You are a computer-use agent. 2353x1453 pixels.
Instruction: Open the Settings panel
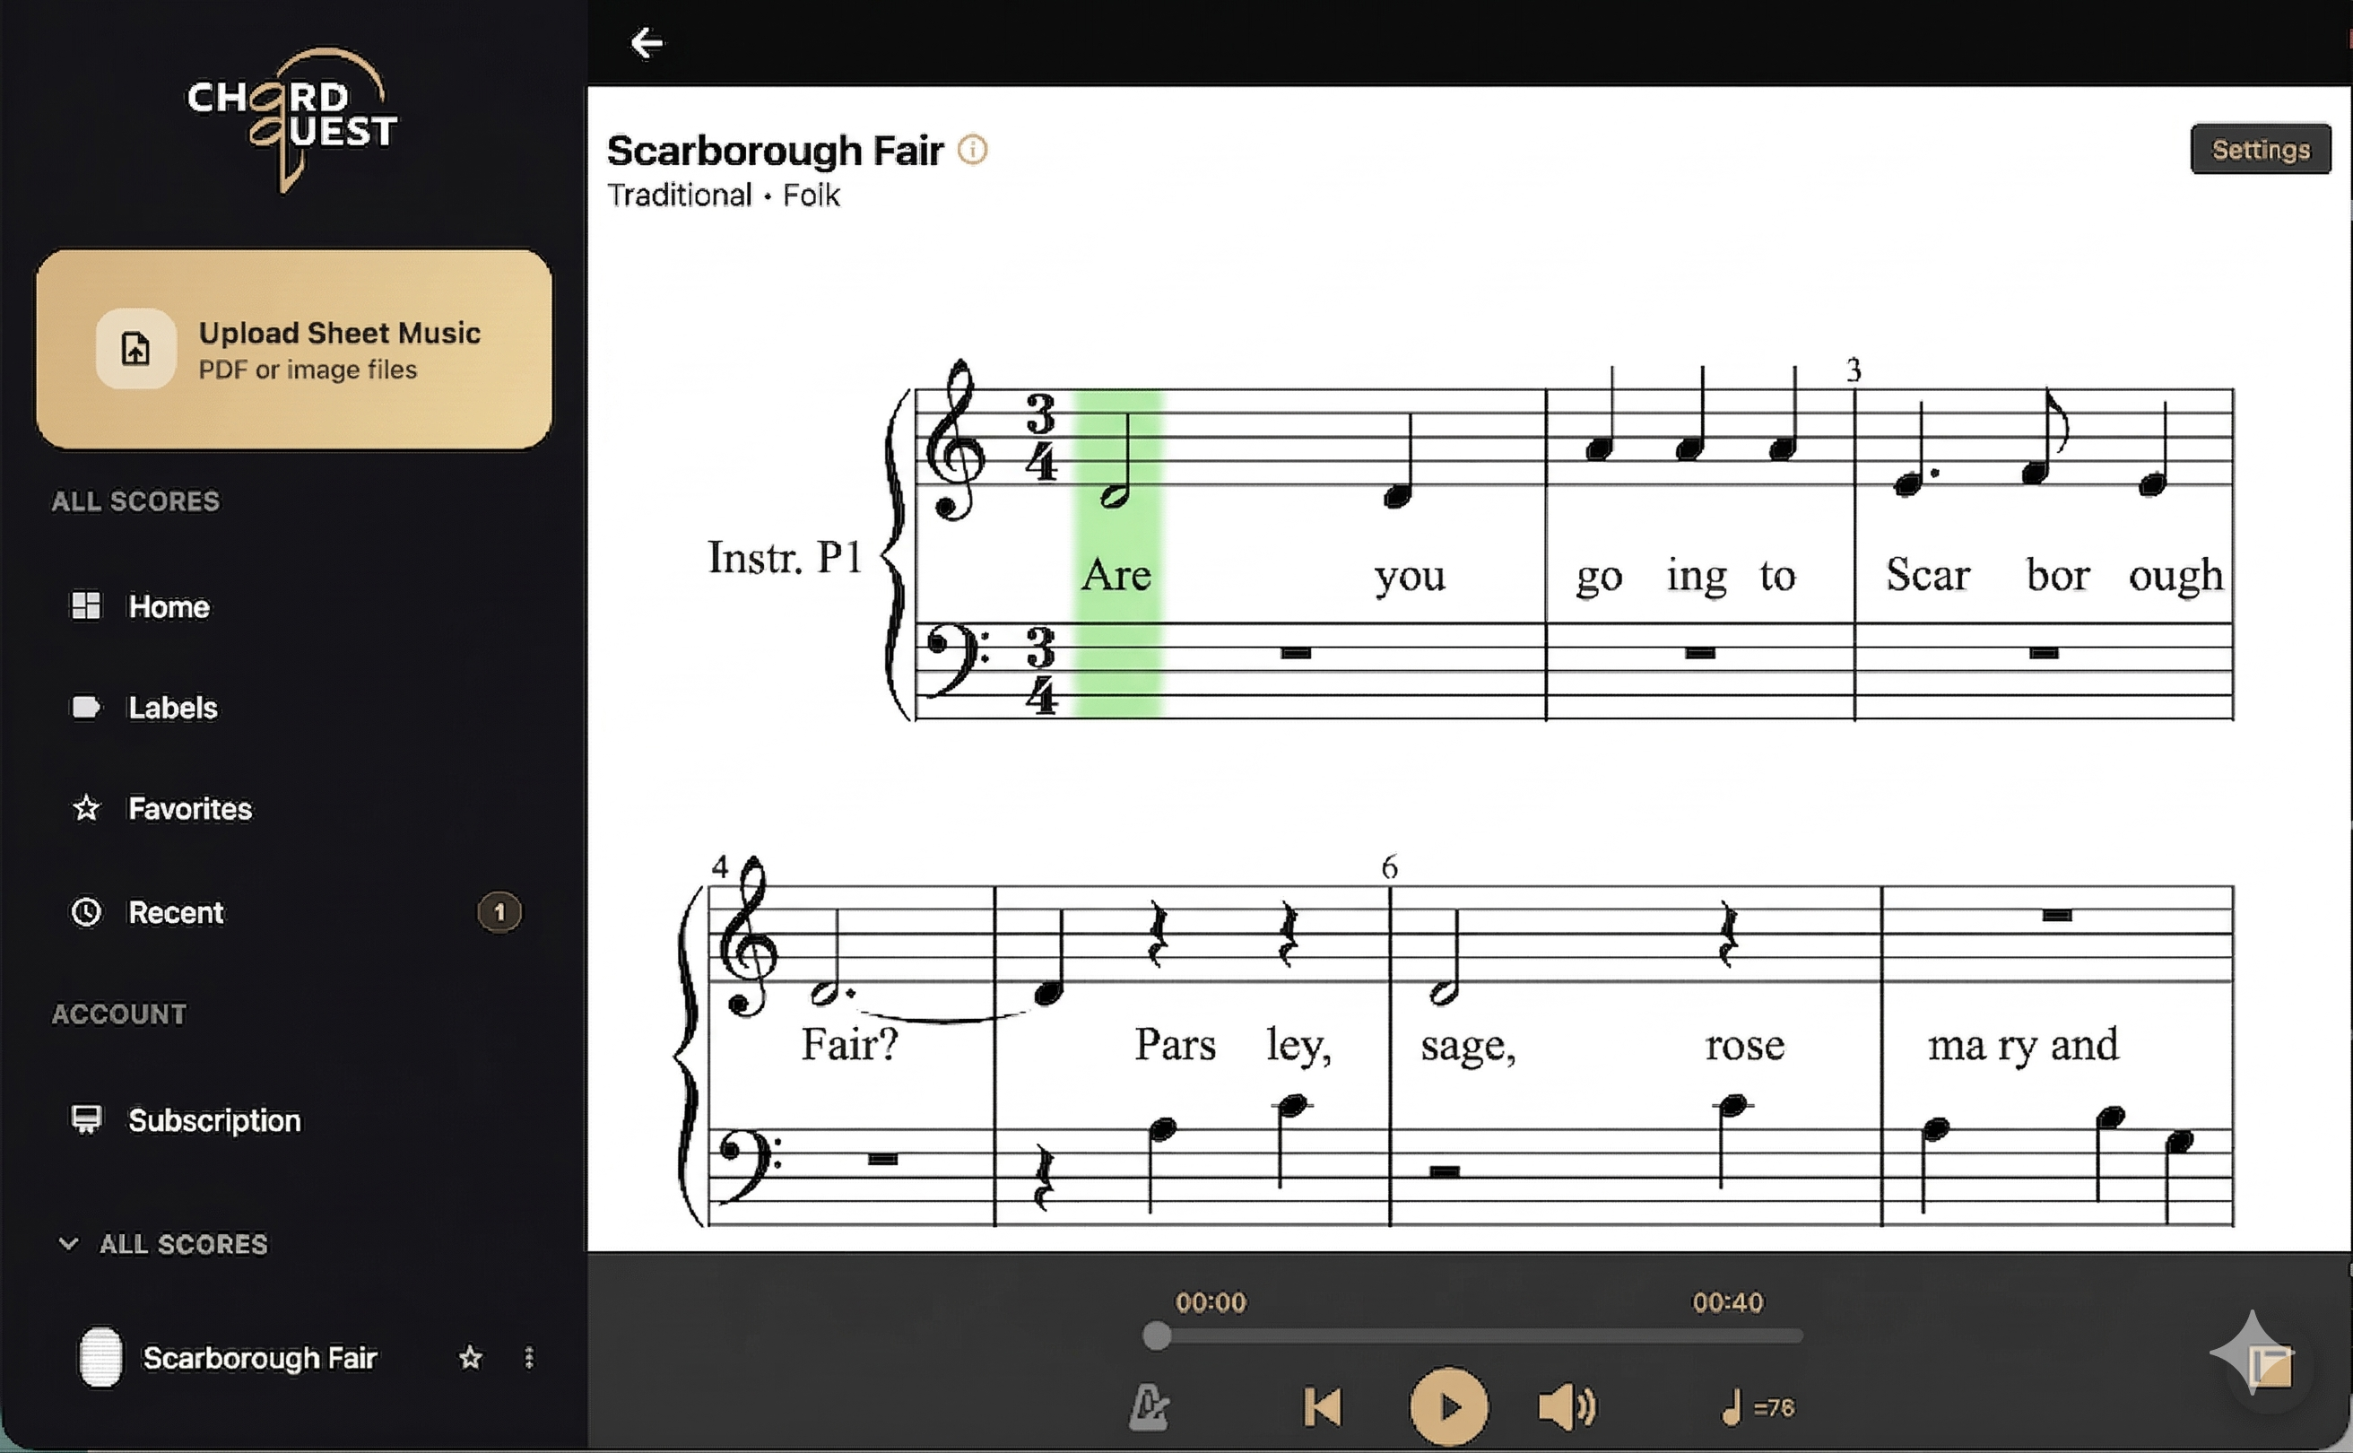pos(2260,149)
